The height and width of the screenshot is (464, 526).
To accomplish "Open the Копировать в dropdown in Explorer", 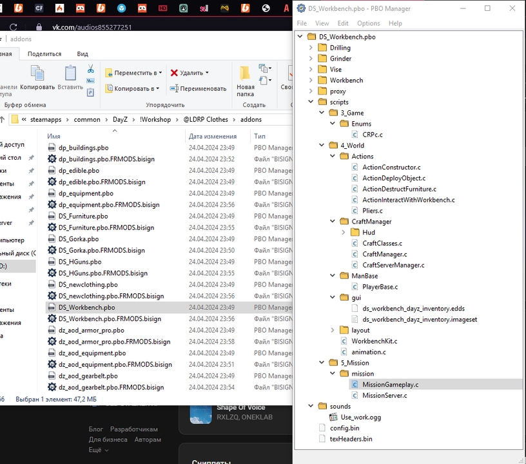I will 133,88.
